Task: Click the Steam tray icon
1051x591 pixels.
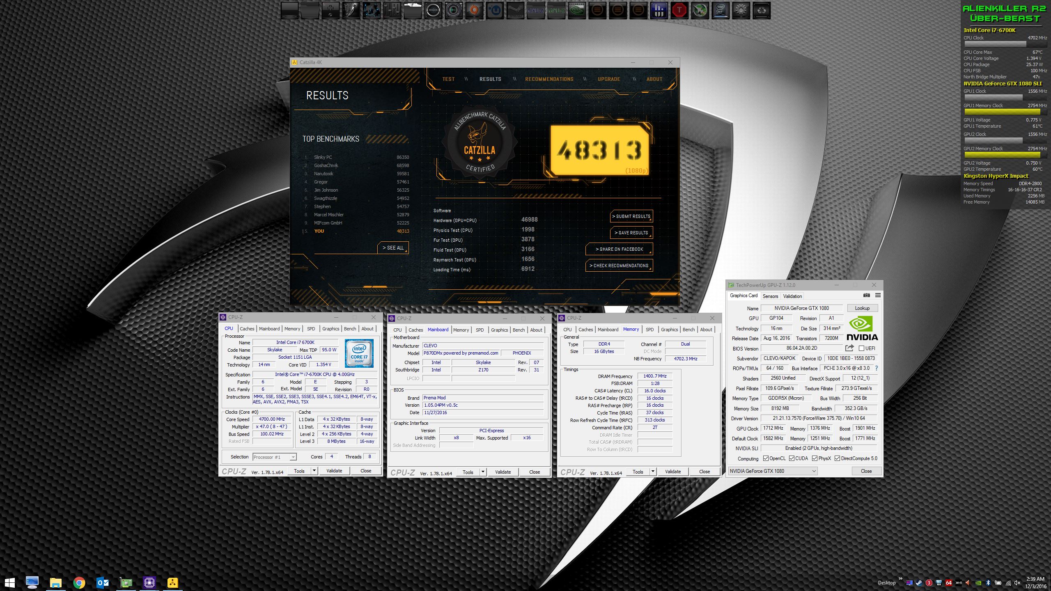Action: coord(919,583)
